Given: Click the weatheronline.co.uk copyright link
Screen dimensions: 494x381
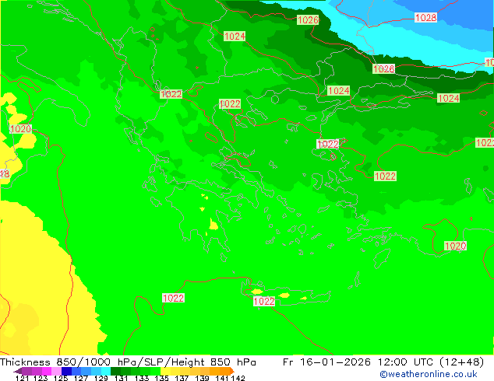Looking at the screenshot, I should 429,374.
